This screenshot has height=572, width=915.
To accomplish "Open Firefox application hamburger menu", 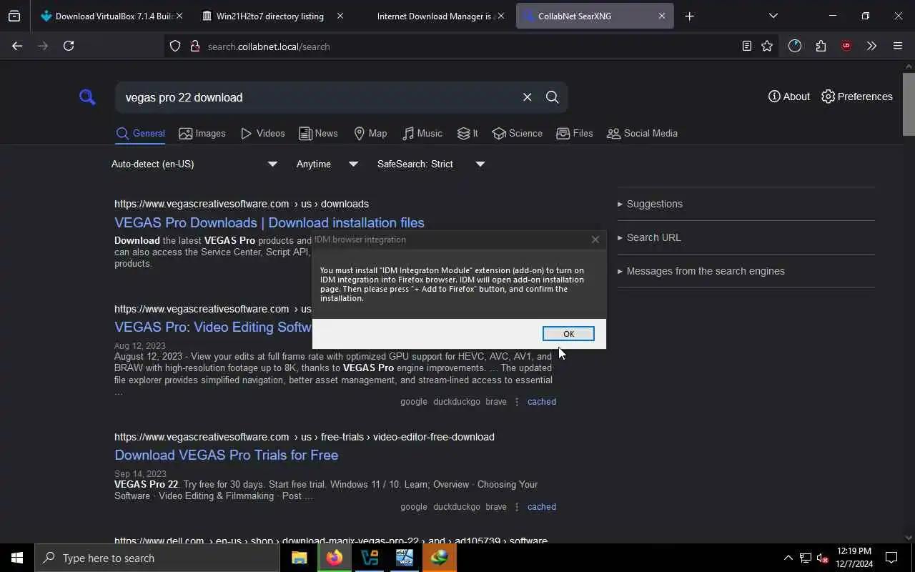I will pos(898,46).
